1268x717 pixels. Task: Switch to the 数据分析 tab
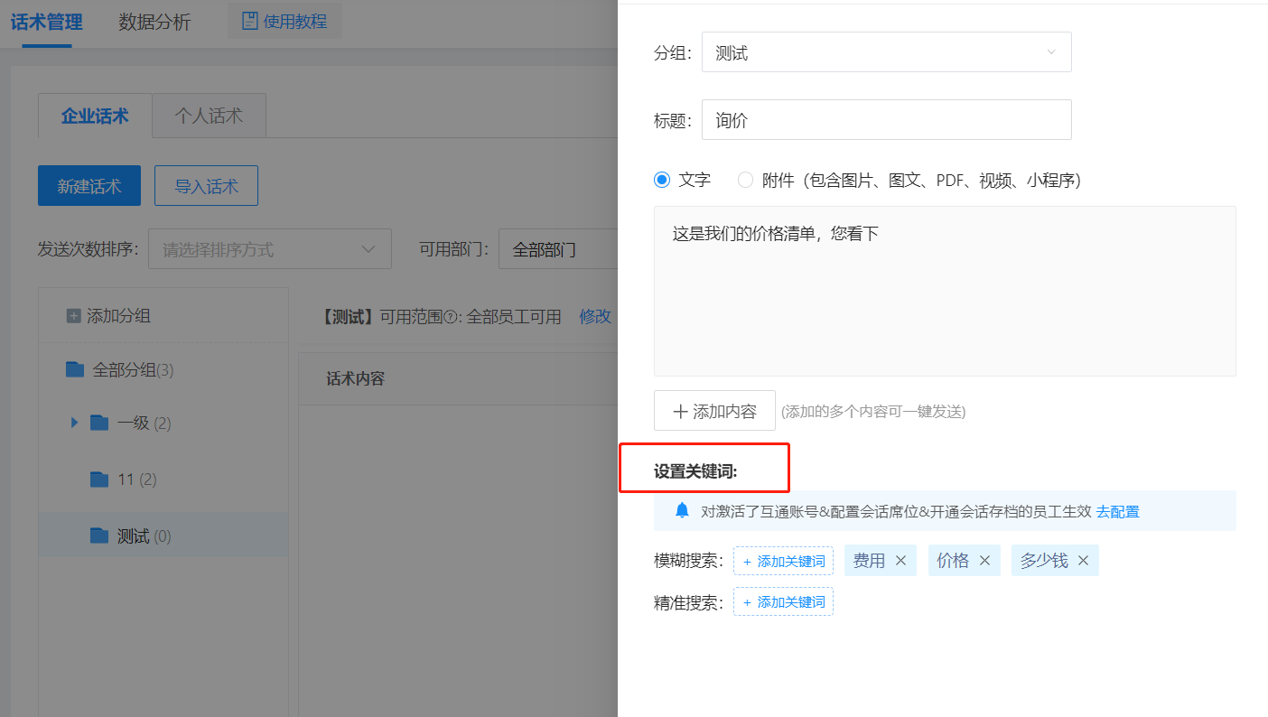[x=154, y=22]
